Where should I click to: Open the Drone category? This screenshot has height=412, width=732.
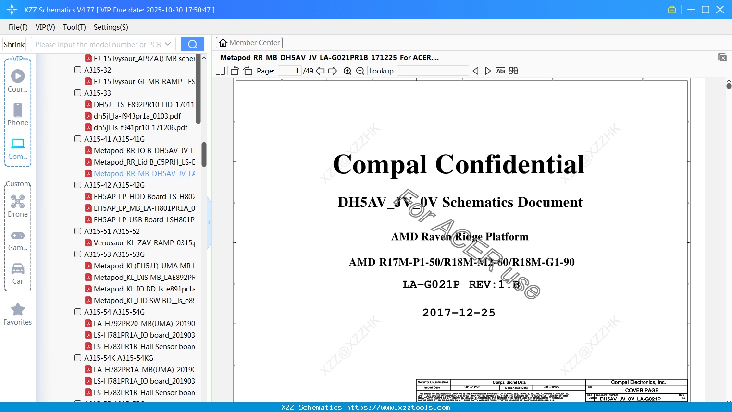[x=18, y=206]
